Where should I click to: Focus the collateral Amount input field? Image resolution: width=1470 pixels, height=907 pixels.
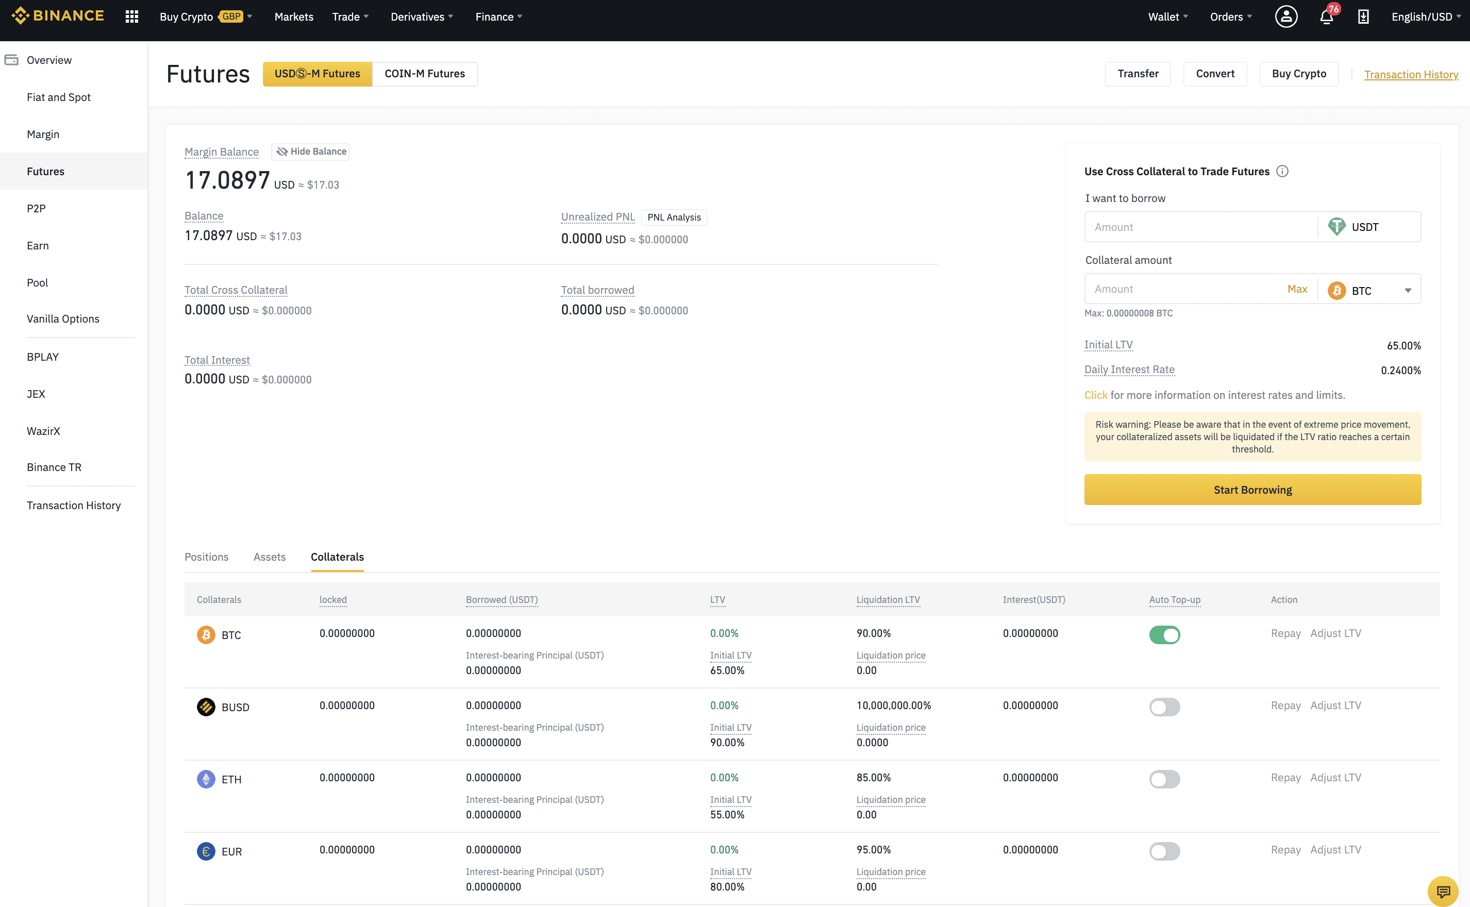tap(1185, 289)
